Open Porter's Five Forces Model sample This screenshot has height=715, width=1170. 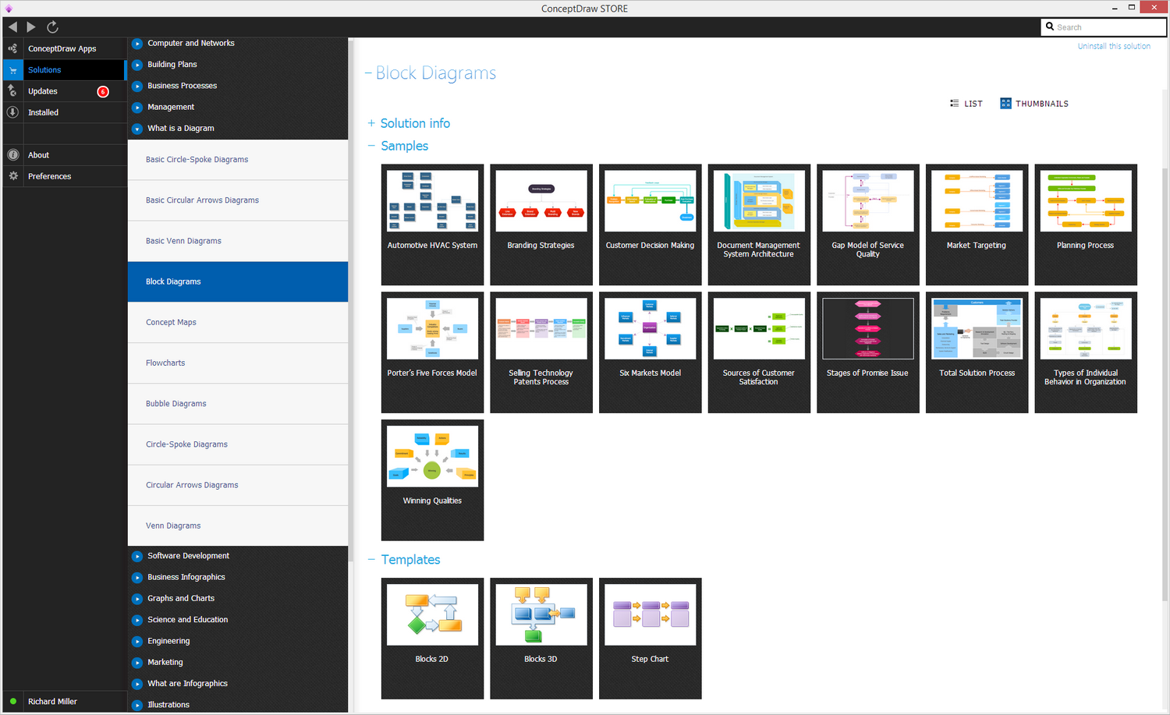432,352
